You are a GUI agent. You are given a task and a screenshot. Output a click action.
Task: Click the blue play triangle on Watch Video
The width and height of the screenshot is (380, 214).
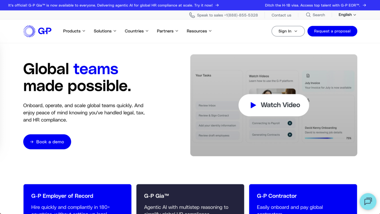[253, 105]
